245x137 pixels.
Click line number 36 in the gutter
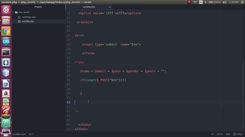[x=69, y=80]
